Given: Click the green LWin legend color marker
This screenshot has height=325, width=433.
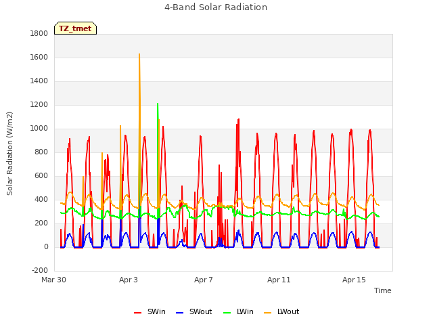Looking at the screenshot, I should point(227,313).
